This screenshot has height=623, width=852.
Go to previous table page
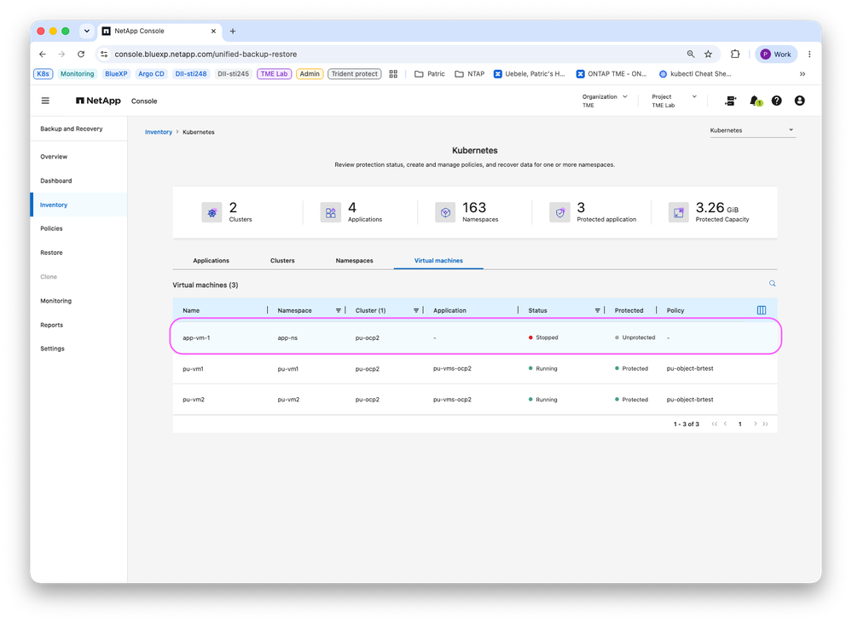726,424
